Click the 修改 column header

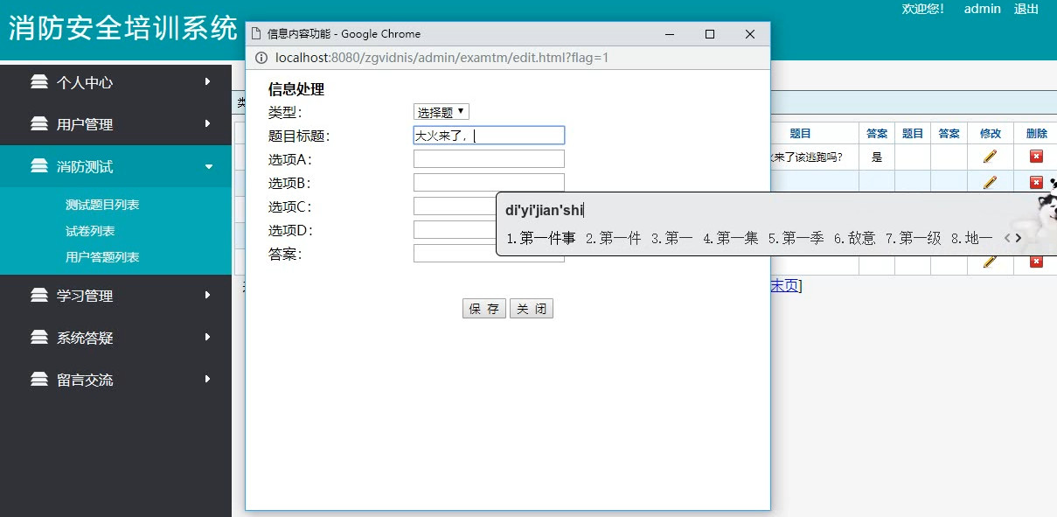pos(990,134)
